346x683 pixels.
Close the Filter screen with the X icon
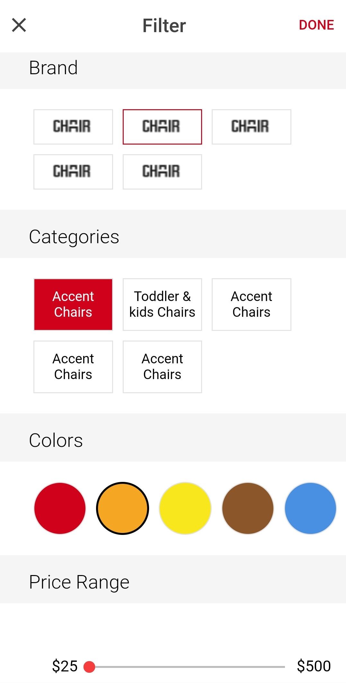[19, 25]
